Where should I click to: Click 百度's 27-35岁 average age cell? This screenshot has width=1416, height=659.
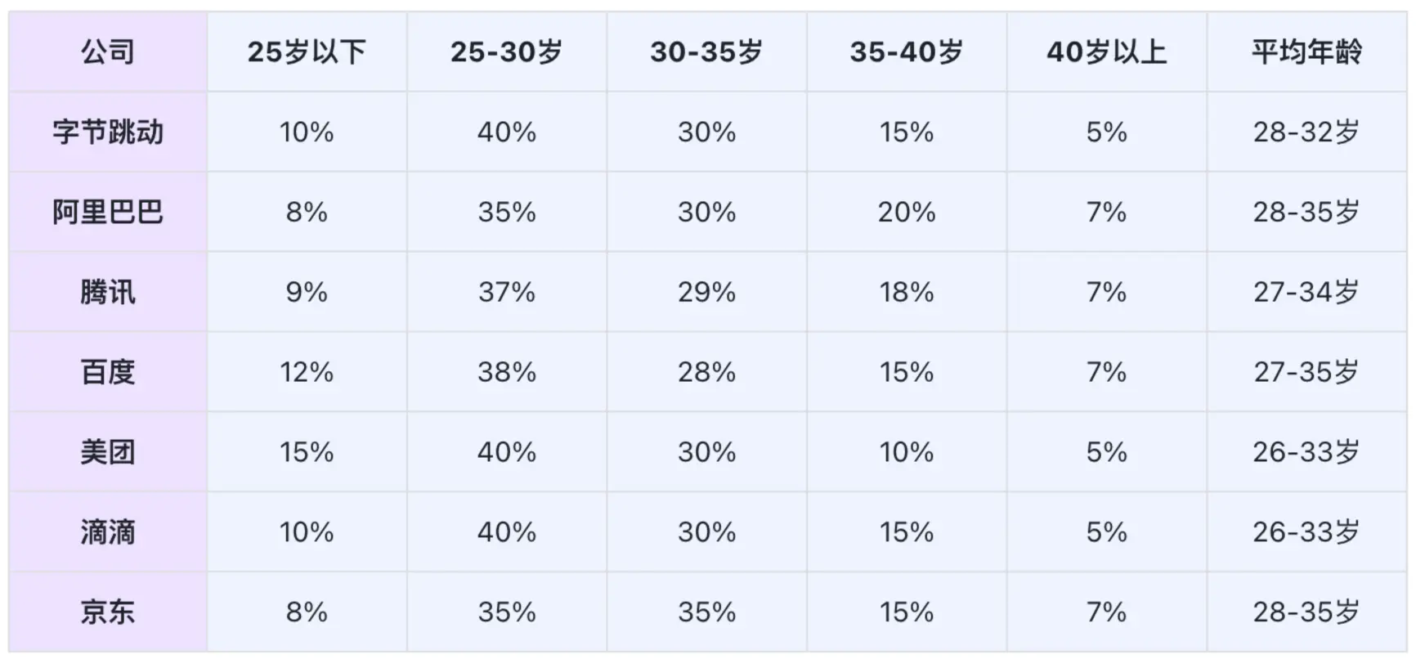(x=1306, y=372)
